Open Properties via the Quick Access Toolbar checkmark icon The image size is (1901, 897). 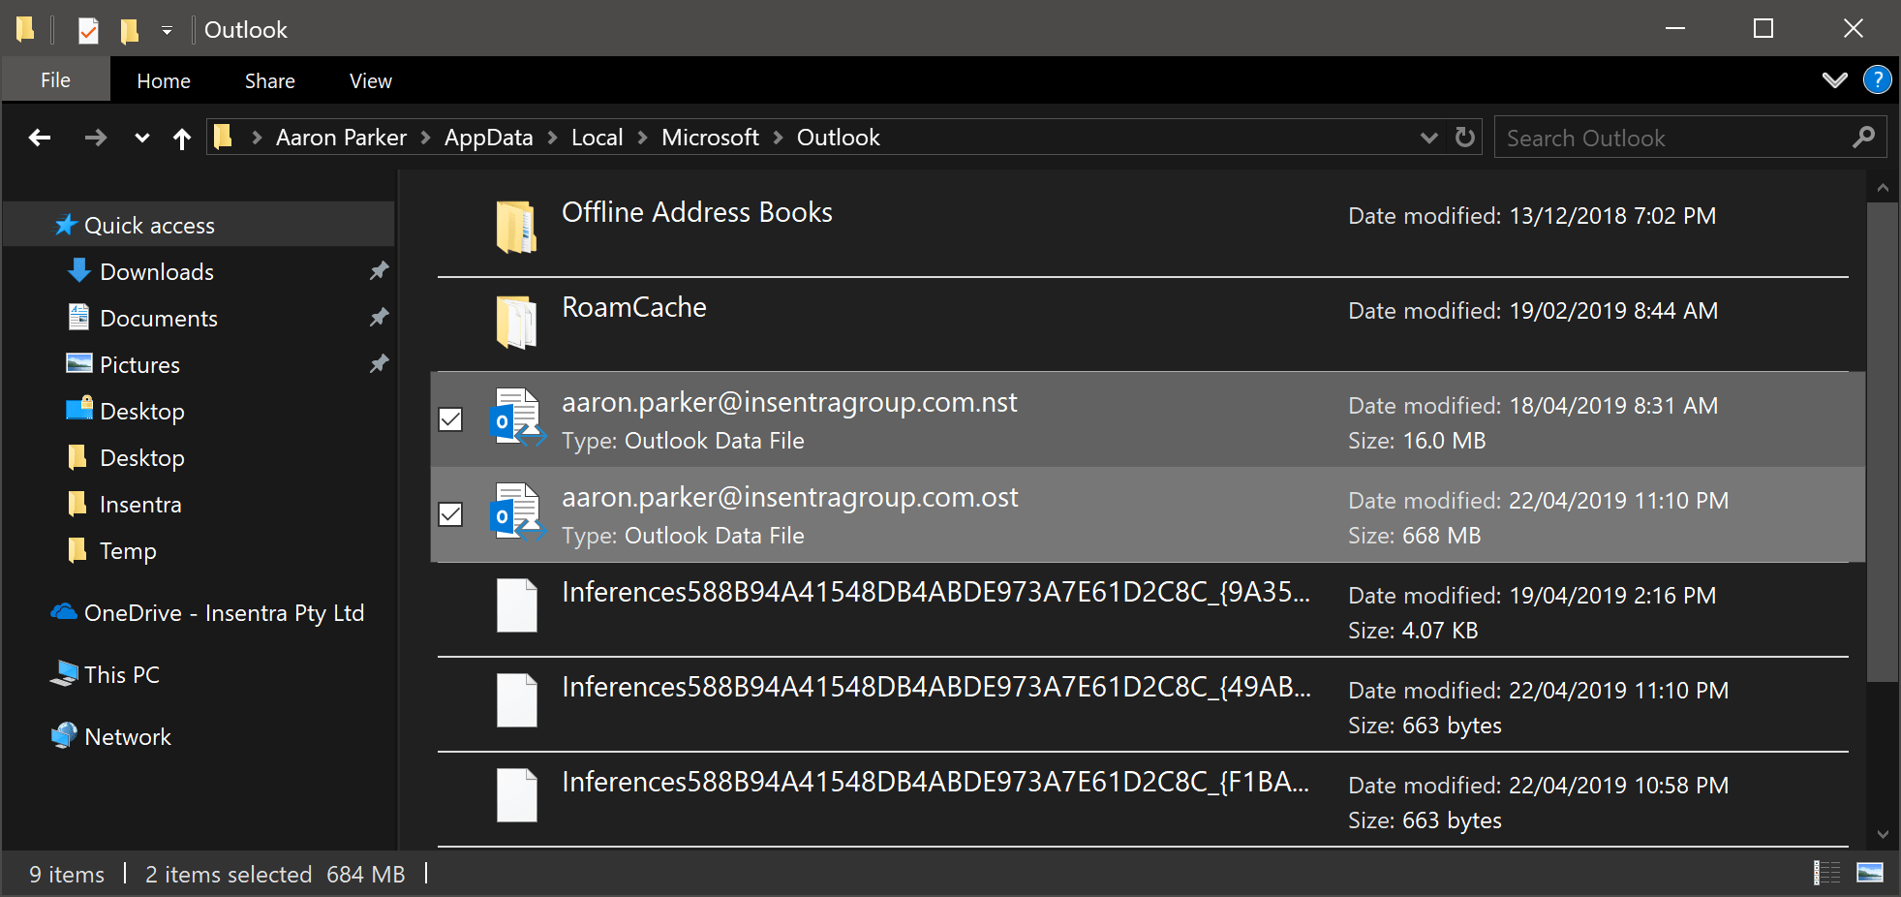[87, 30]
